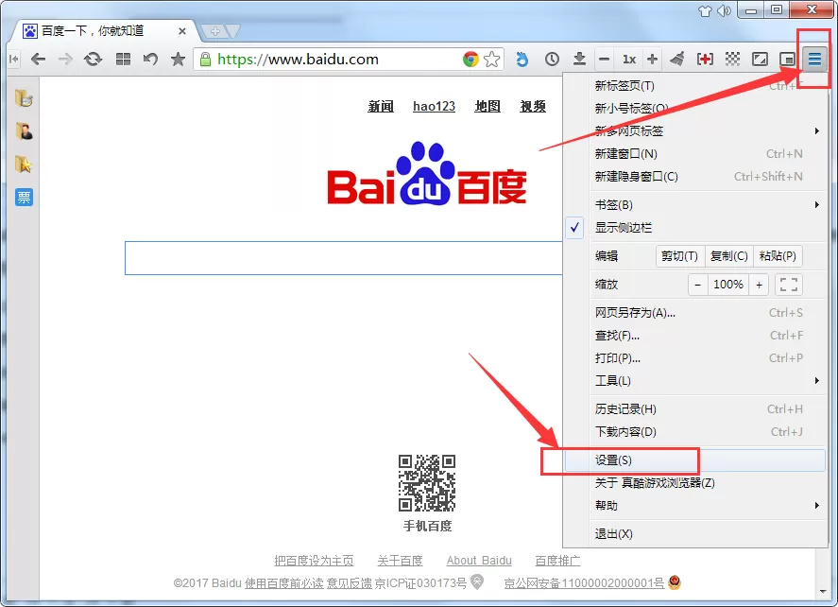The width and height of the screenshot is (838, 607).
Task: Click the blue 票 sidebar icon
Action: tap(24, 198)
